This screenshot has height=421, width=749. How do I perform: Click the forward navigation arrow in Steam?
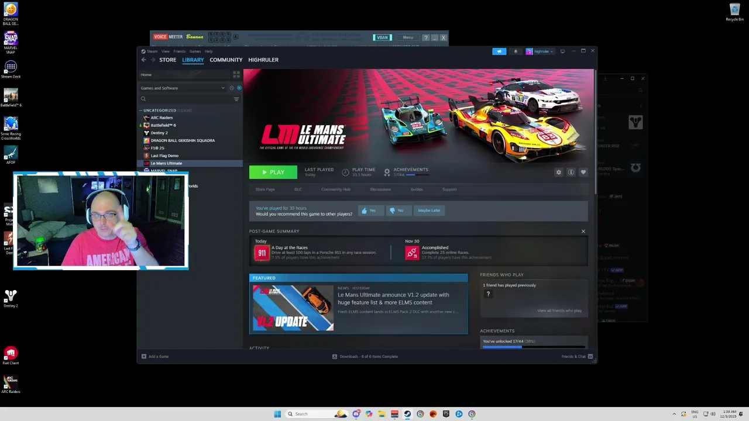coord(153,60)
